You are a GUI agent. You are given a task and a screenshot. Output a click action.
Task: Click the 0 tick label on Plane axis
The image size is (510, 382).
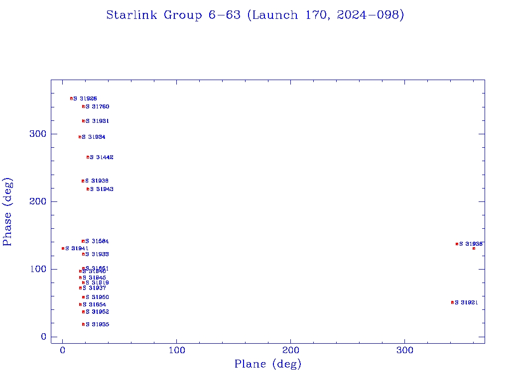62,351
